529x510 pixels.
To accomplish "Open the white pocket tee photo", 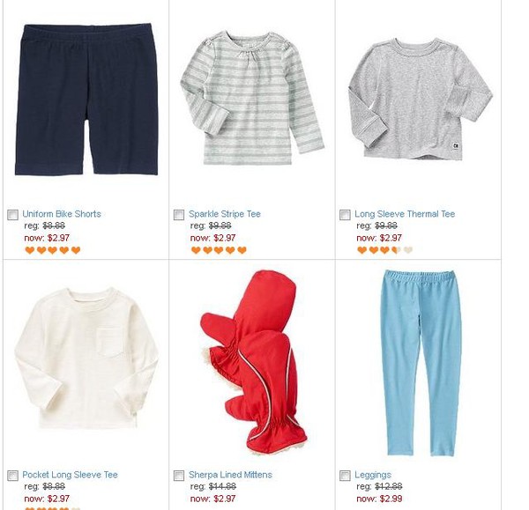I will 86,358.
